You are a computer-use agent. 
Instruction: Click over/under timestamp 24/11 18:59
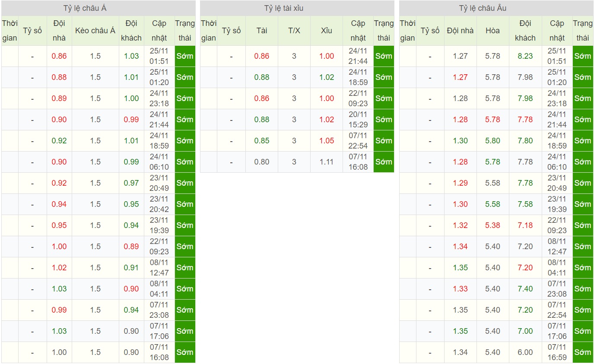click(358, 77)
